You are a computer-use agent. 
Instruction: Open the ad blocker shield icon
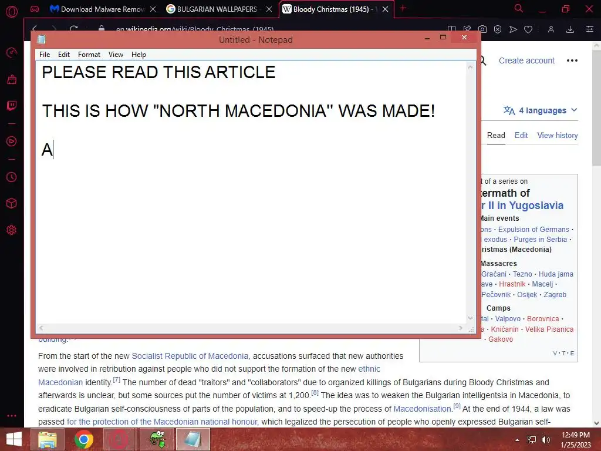click(x=498, y=29)
